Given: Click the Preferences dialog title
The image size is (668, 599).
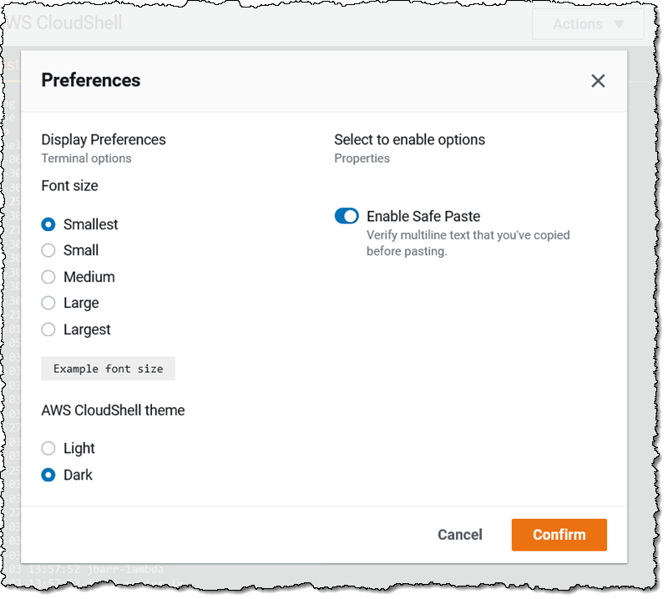Looking at the screenshot, I should [x=91, y=80].
